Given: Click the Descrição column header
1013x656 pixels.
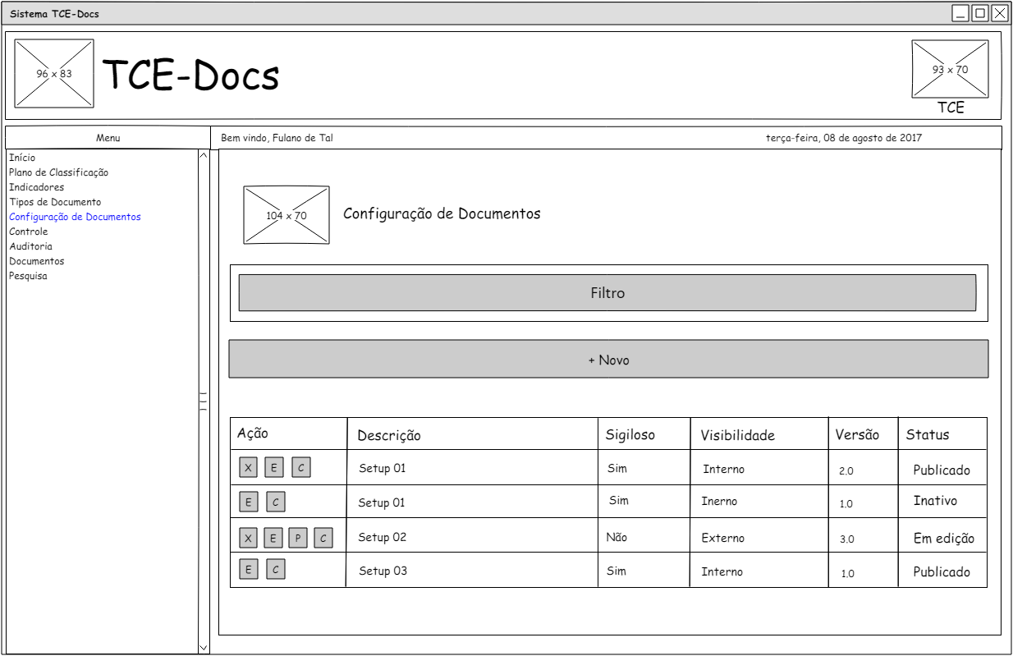Looking at the screenshot, I should pyautogui.click(x=389, y=436).
